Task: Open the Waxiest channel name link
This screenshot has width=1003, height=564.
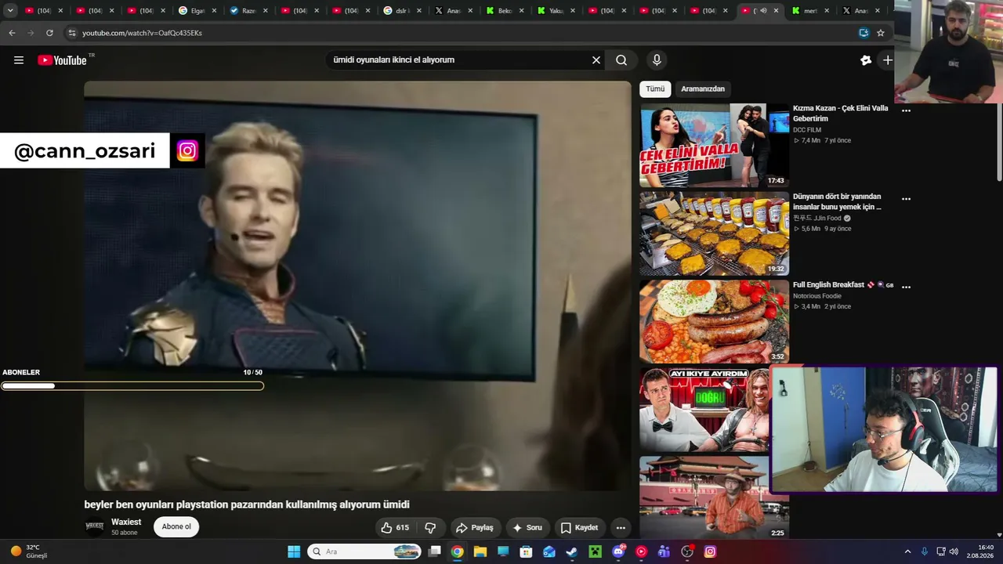Action: (126, 522)
